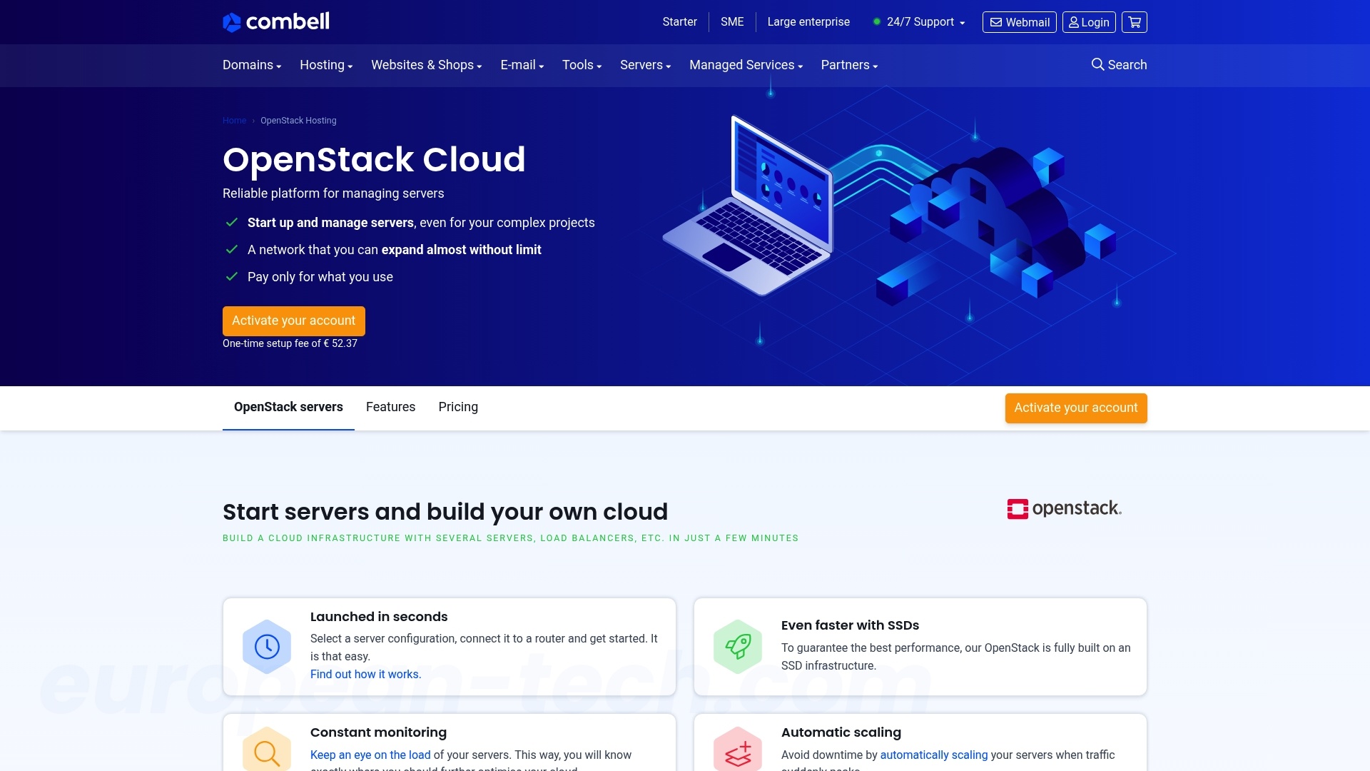Click the rocket icon in Even faster with SSDs card
The width and height of the screenshot is (1370, 771).
click(x=739, y=647)
